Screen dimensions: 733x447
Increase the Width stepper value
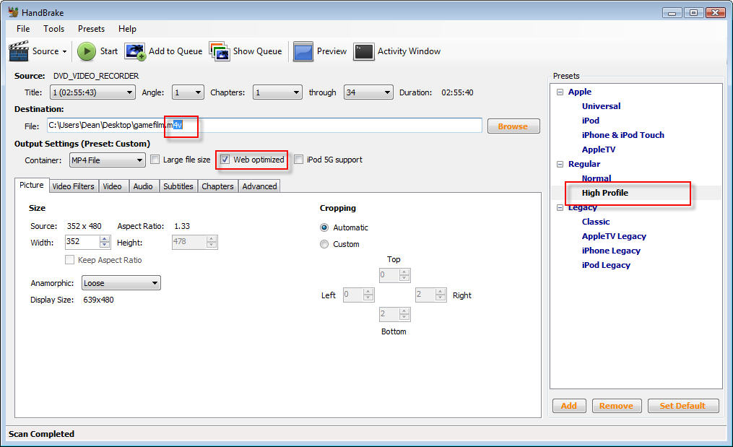[105, 238]
